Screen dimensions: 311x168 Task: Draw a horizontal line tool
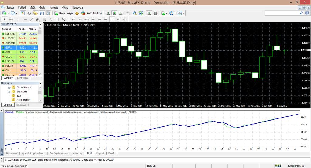click(x=25, y=19)
